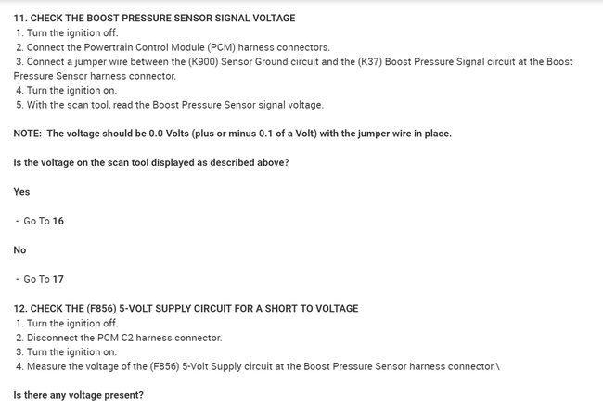Click the question about scan tool voltage displayed
The height and width of the screenshot is (409, 603).
point(151,162)
